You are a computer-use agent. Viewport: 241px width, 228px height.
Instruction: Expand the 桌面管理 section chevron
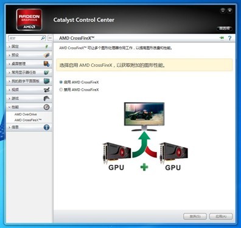[x=9, y=64]
